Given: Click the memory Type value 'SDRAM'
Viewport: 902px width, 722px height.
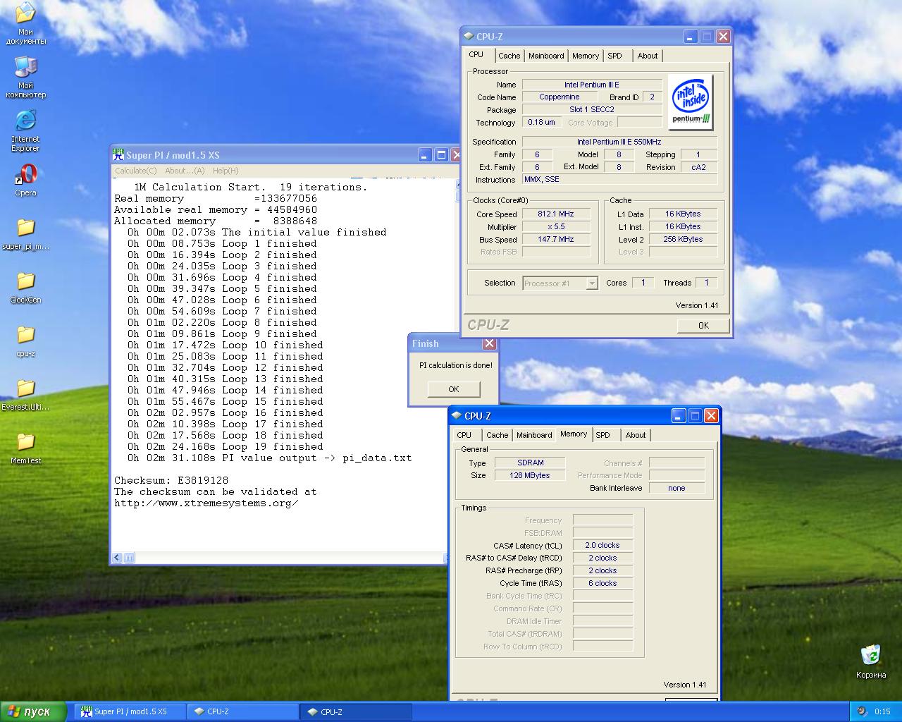Looking at the screenshot, I should pos(531,463).
